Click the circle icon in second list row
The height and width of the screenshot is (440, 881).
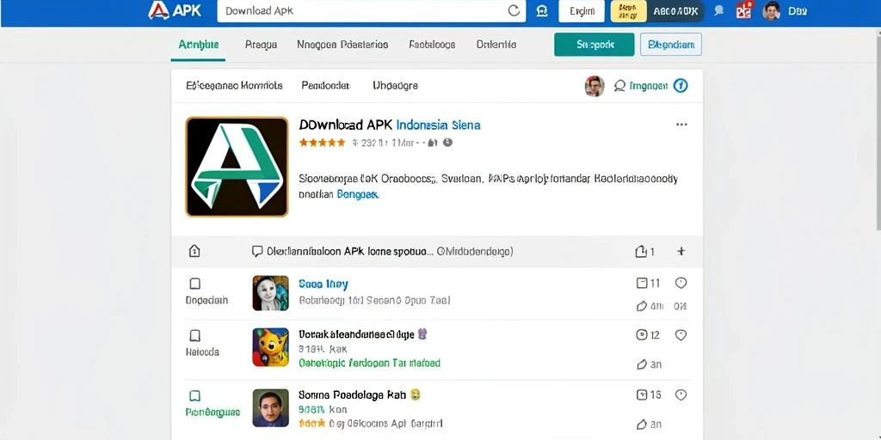(681, 335)
